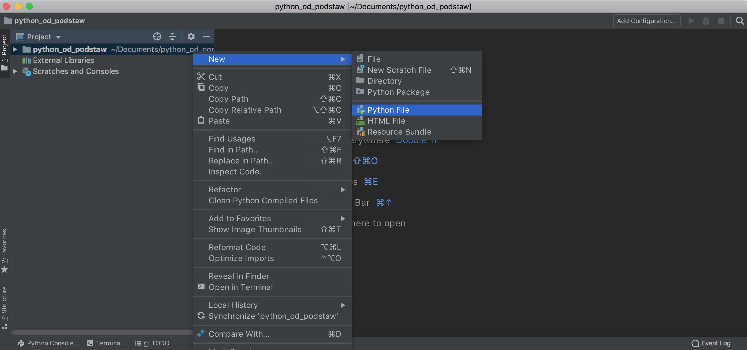
Task: Select Copy Path from context menu
Action: pyautogui.click(x=272, y=99)
